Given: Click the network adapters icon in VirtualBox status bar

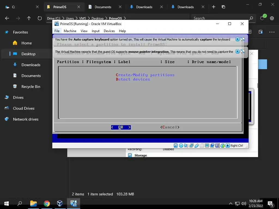Looking at the screenshot, I should point(192,146).
